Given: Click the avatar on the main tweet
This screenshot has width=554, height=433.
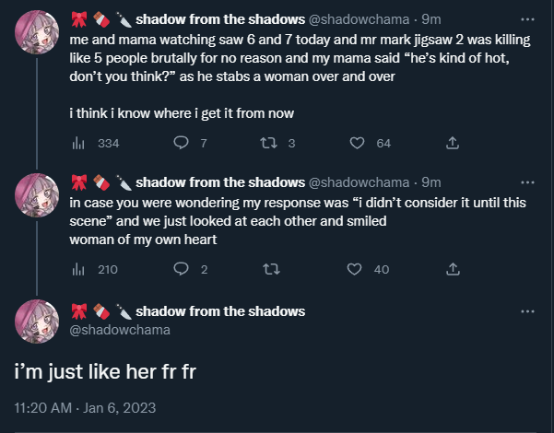Looking at the screenshot, I should [38, 322].
